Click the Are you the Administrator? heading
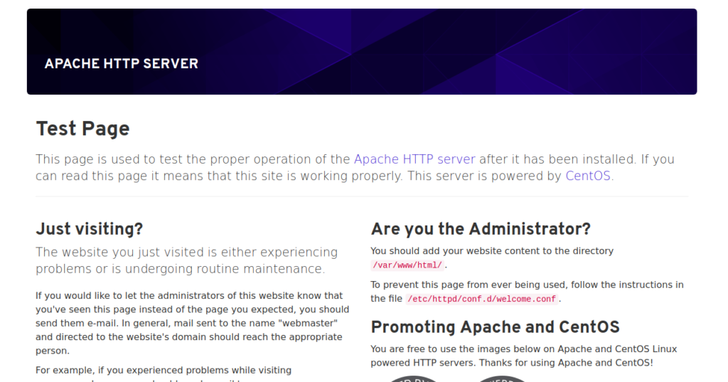The width and height of the screenshot is (728, 382). pyautogui.click(x=481, y=228)
